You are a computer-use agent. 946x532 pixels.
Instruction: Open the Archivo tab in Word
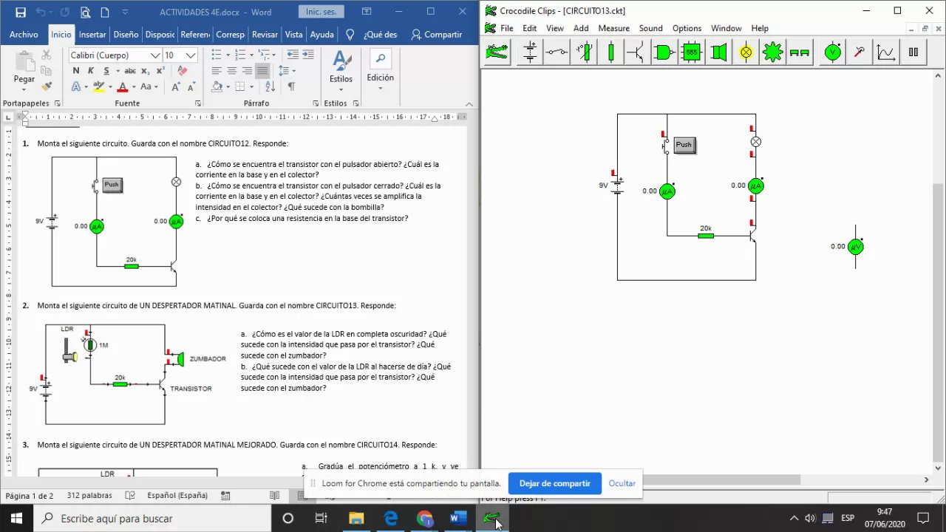(24, 35)
